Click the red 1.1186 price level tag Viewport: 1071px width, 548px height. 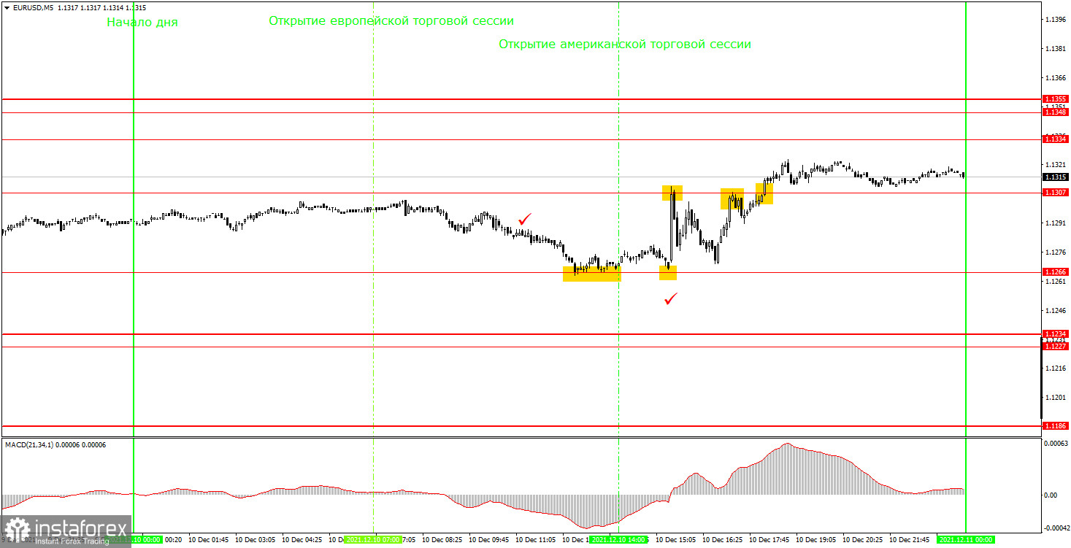point(1056,425)
